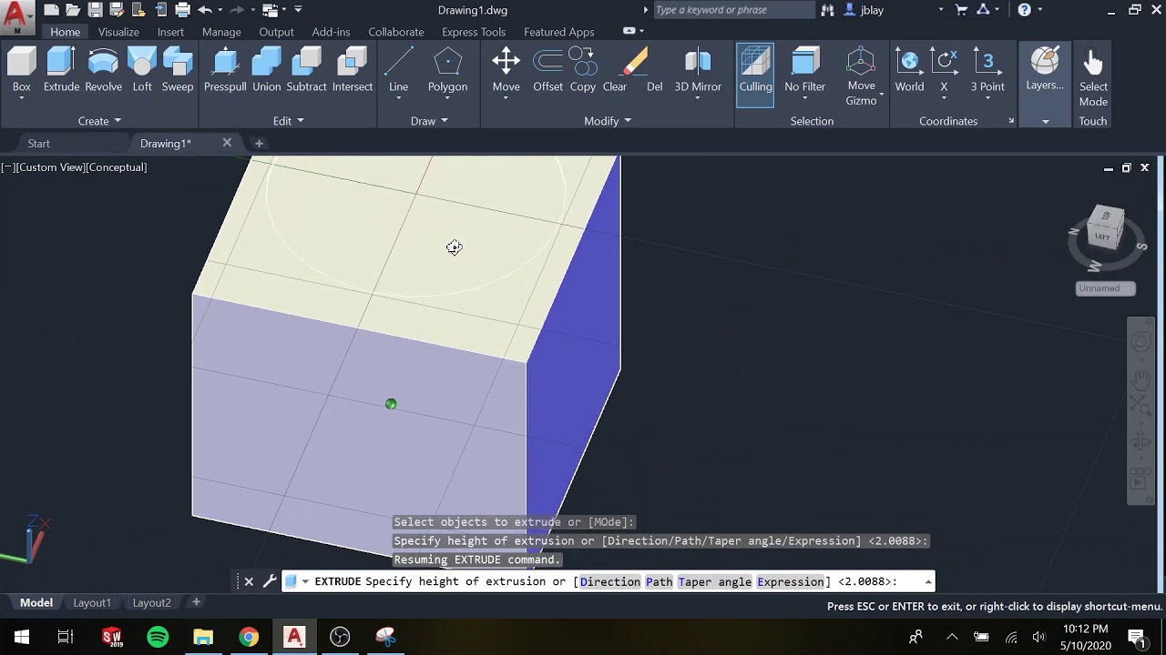Apply the Union solid operation
This screenshot has width=1166, height=655.
click(266, 71)
